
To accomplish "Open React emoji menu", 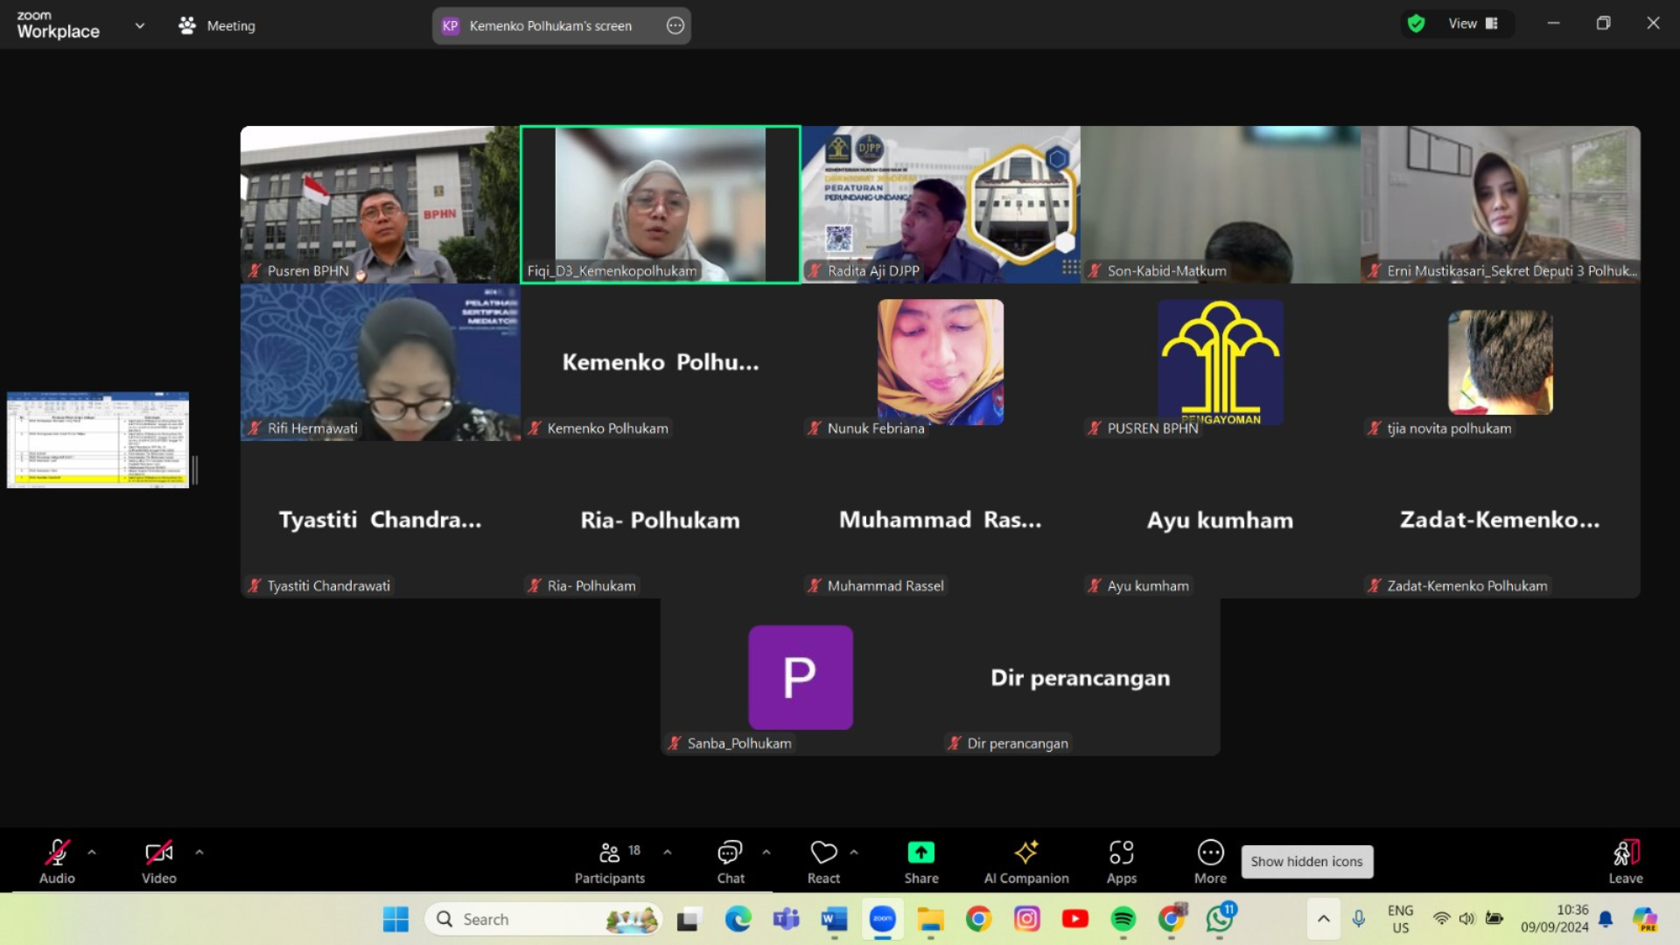I will click(823, 862).
